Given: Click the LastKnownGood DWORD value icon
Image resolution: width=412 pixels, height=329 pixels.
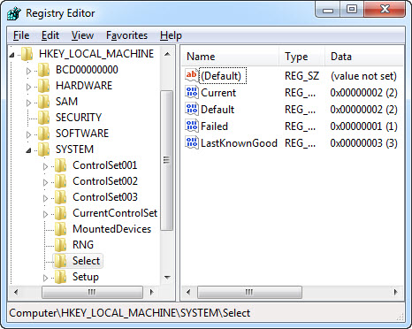Looking at the screenshot, I should click(192, 142).
